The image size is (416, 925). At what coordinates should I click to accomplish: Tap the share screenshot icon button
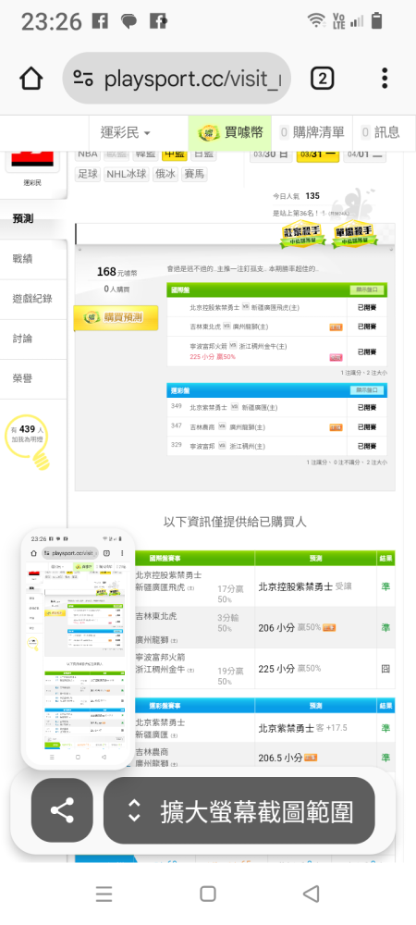click(62, 810)
